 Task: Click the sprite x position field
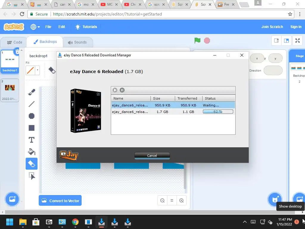coord(257,58)
